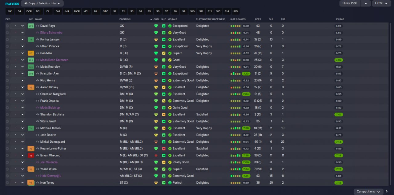Toggle the pick circle for David Raya

[x=7, y=26]
